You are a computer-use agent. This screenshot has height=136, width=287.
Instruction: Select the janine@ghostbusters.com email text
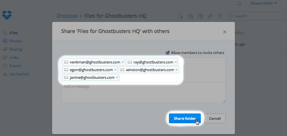pos(92,77)
